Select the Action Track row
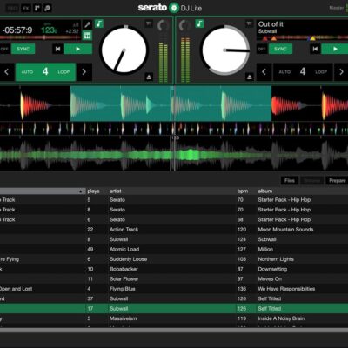Image resolution: width=348 pixels, height=348 pixels. pyautogui.click(x=174, y=230)
